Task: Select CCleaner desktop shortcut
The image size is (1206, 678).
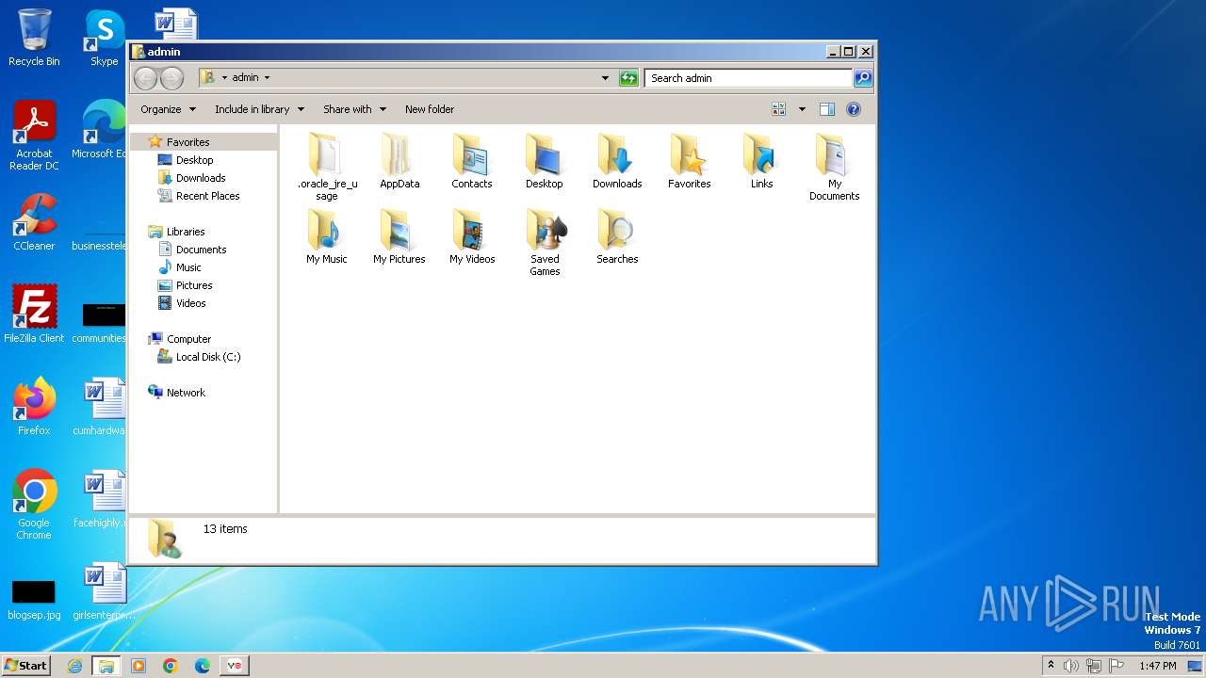Action: pos(34,222)
